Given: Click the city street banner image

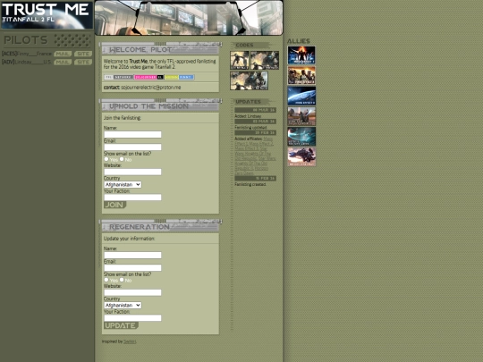Looking at the screenshot, I should pyautogui.click(x=189, y=18).
